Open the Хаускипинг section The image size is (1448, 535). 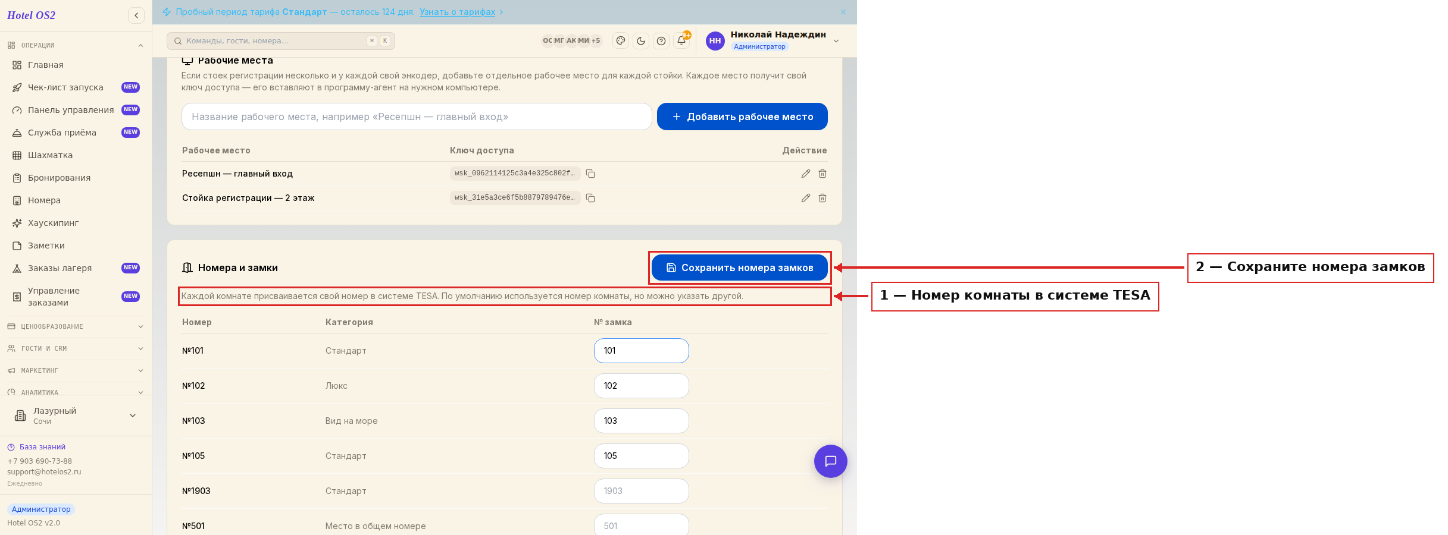pyautogui.click(x=76, y=223)
